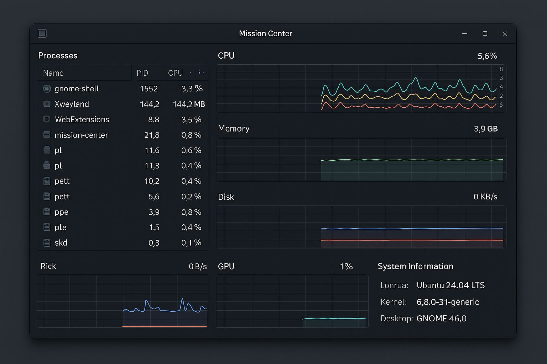Open the column options dots menu
The image size is (547, 364).
(201, 73)
